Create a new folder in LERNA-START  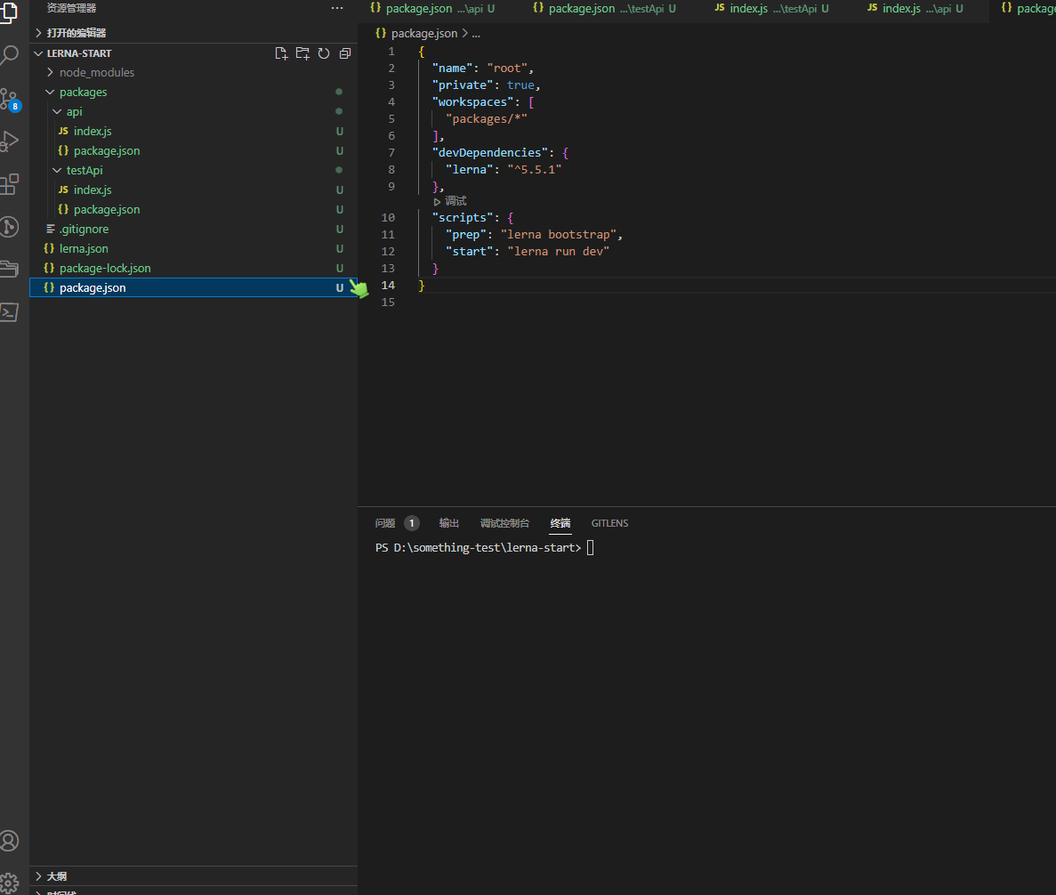click(x=302, y=53)
